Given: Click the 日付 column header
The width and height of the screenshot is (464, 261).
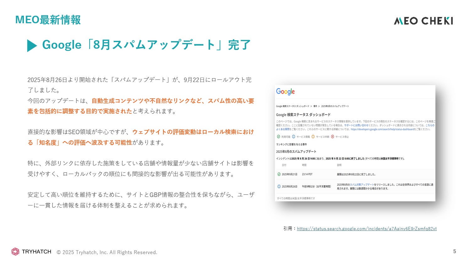Looking at the screenshot, I should 284,165.
